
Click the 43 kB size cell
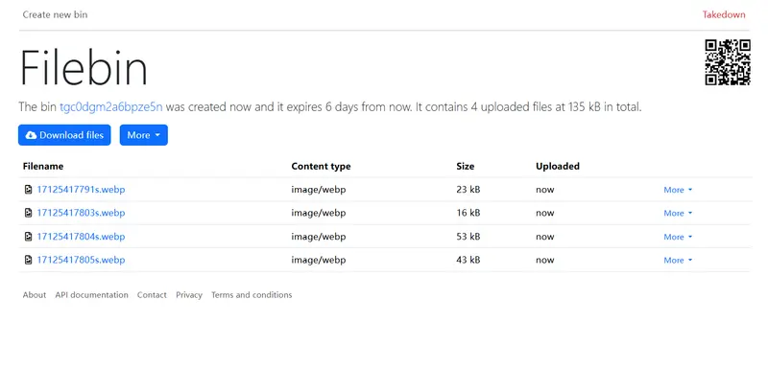tap(468, 260)
